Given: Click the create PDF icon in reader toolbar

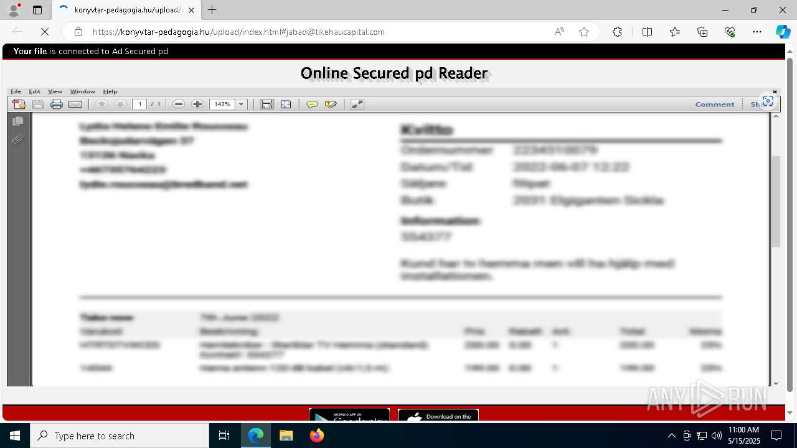Looking at the screenshot, I should pos(19,105).
